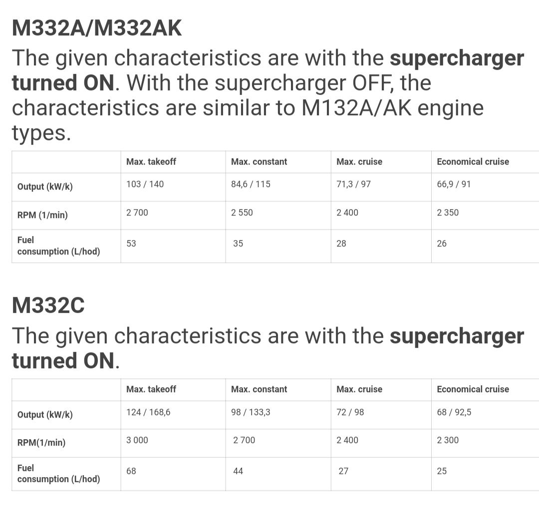Click the 66,9 / 91 output cell
The height and width of the screenshot is (515, 539).
coord(454,184)
